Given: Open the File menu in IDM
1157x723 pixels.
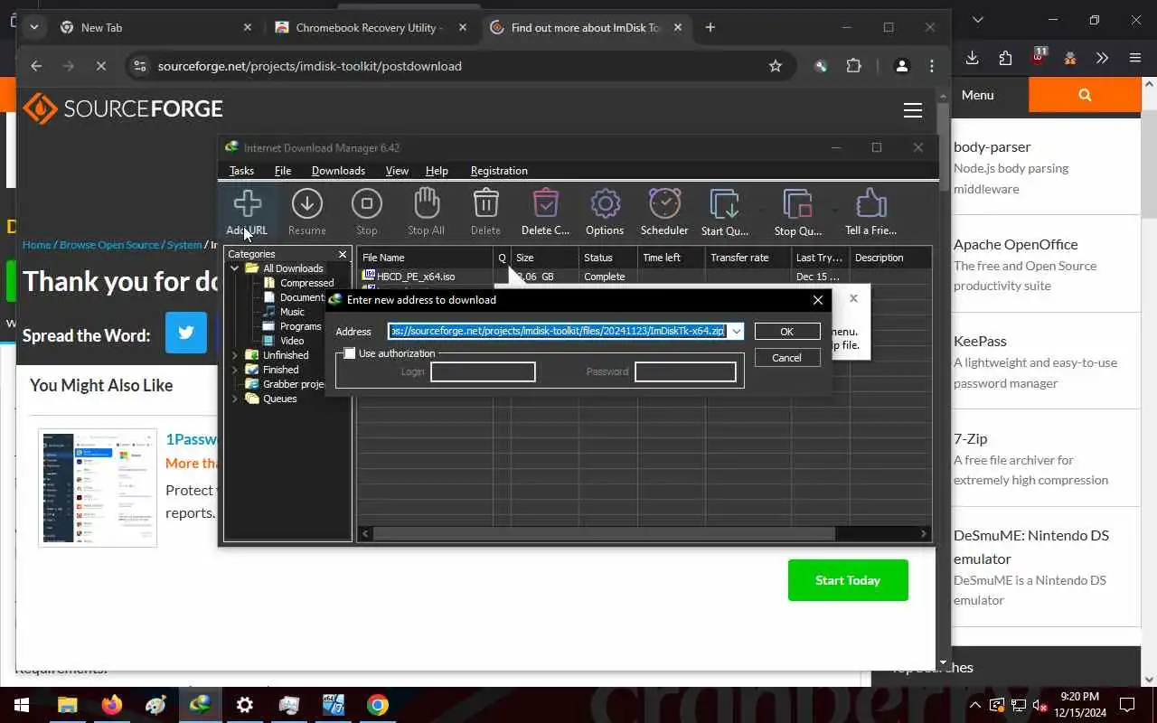Looking at the screenshot, I should pyautogui.click(x=283, y=171).
